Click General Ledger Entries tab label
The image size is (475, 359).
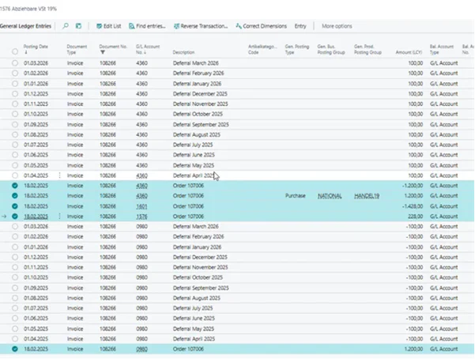[x=25, y=26]
